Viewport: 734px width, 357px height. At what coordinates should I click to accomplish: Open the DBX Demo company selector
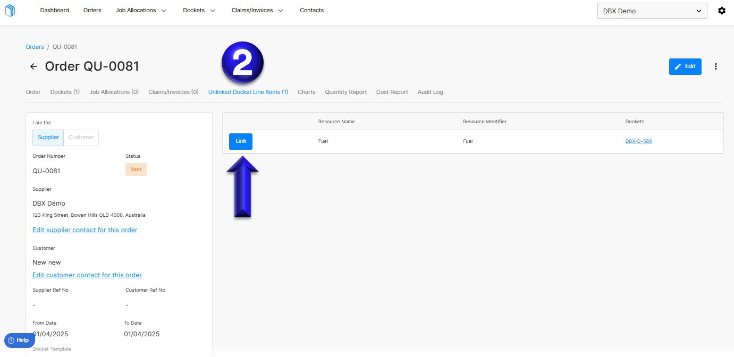(x=652, y=10)
